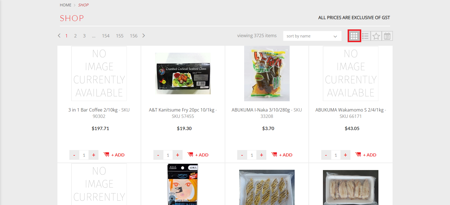Open the calendar view icon

387,36
